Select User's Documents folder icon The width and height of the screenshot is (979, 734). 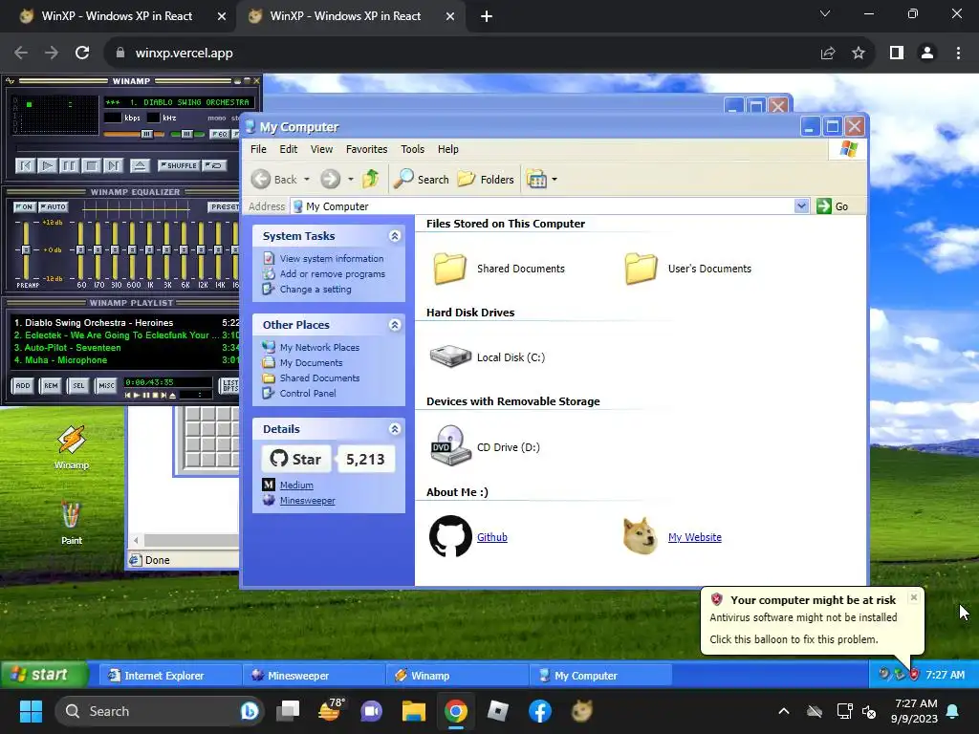tap(642, 269)
